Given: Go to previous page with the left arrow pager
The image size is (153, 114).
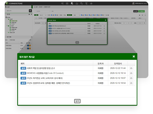Looking at the screenshot, I should (129, 23).
